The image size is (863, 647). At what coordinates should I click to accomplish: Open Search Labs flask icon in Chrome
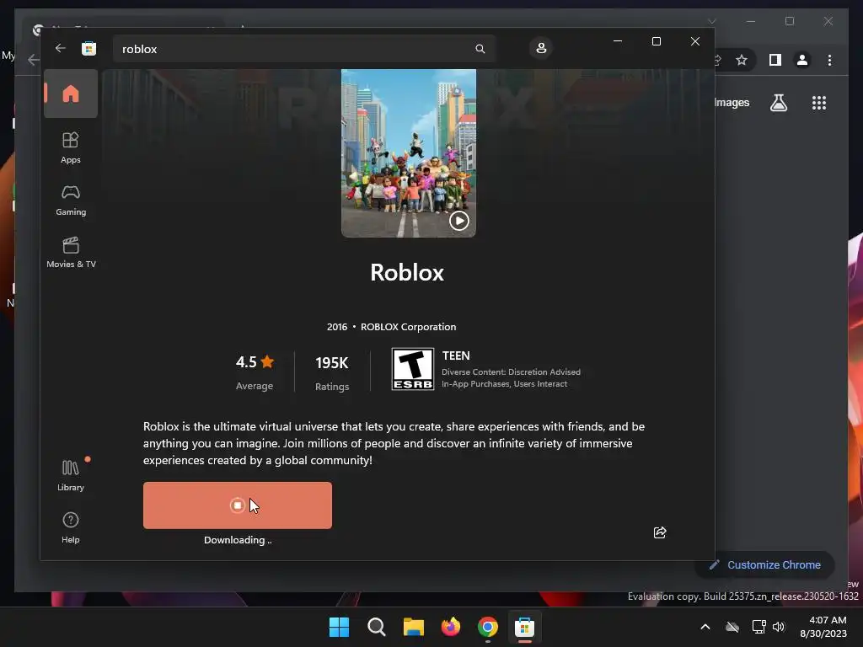[778, 103]
